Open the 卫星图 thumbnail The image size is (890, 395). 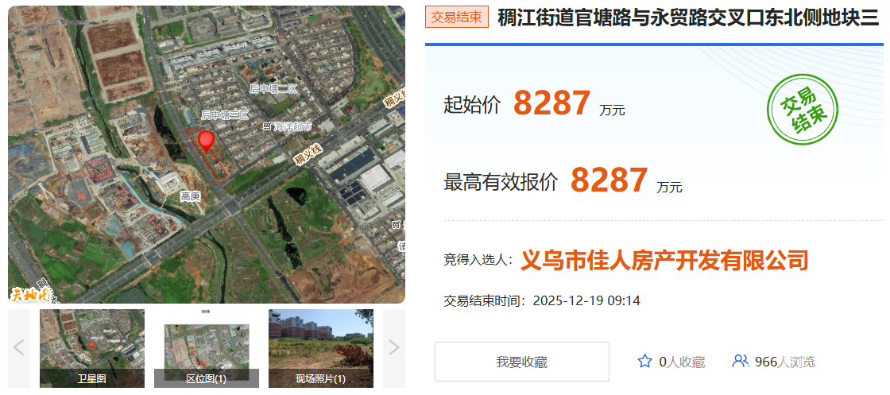click(x=92, y=348)
